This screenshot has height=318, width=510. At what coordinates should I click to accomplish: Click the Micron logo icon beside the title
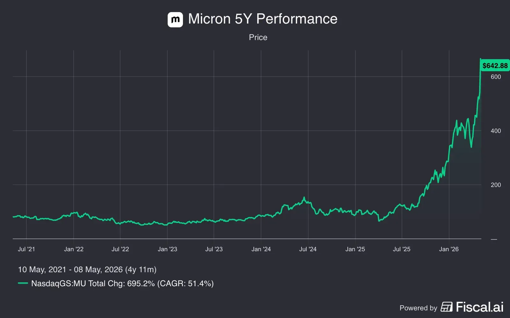[175, 20]
